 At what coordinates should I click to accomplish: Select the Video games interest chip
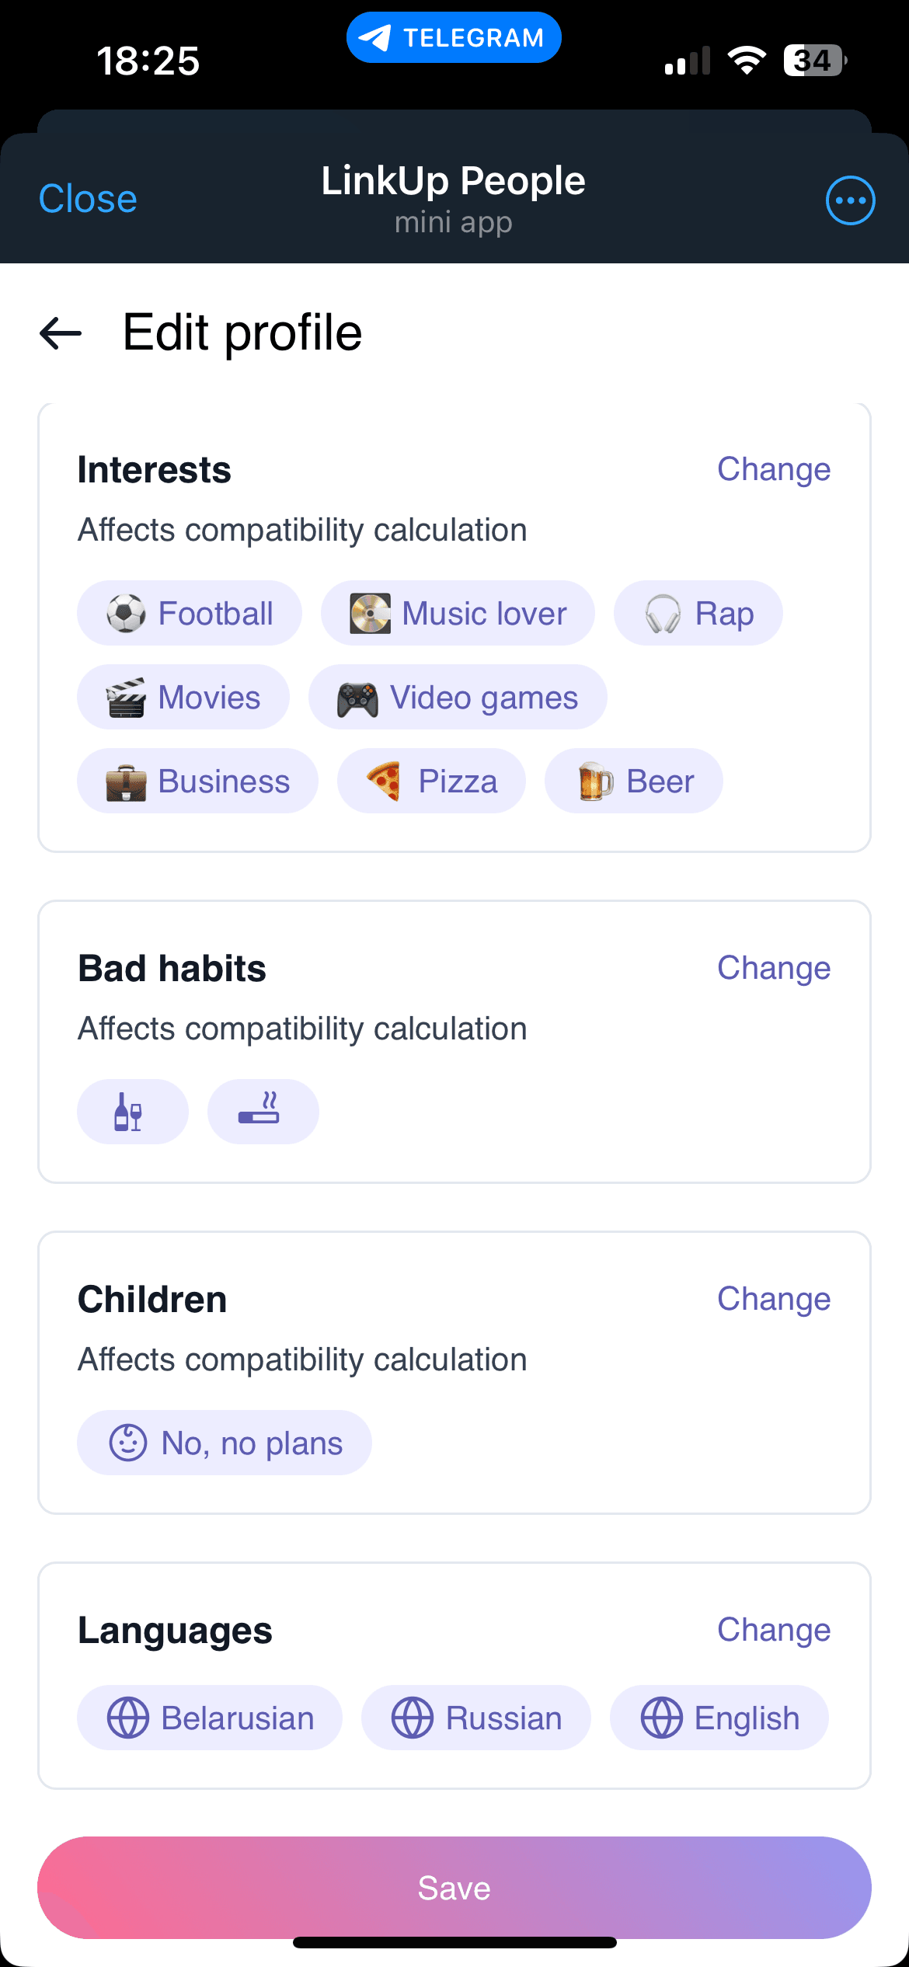(x=458, y=698)
